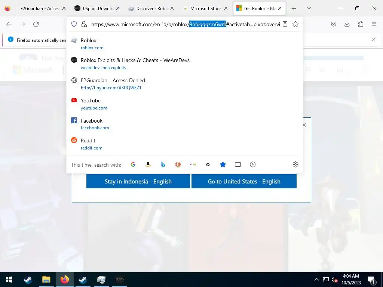The height and width of the screenshot is (287, 383).
Task: Open File Explorer from taskbar
Action: point(46,280)
